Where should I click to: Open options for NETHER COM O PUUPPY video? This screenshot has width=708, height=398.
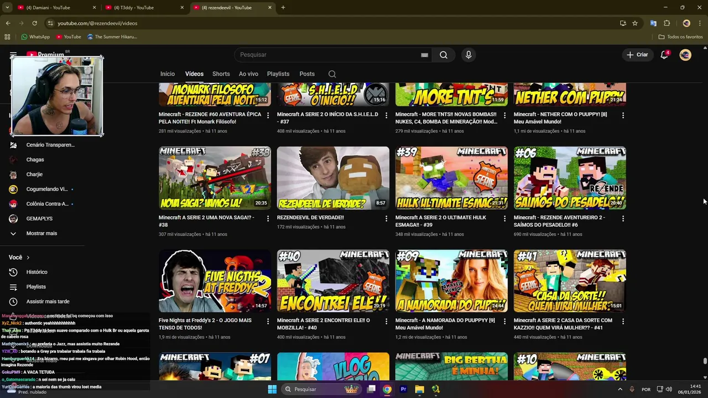pos(623,116)
